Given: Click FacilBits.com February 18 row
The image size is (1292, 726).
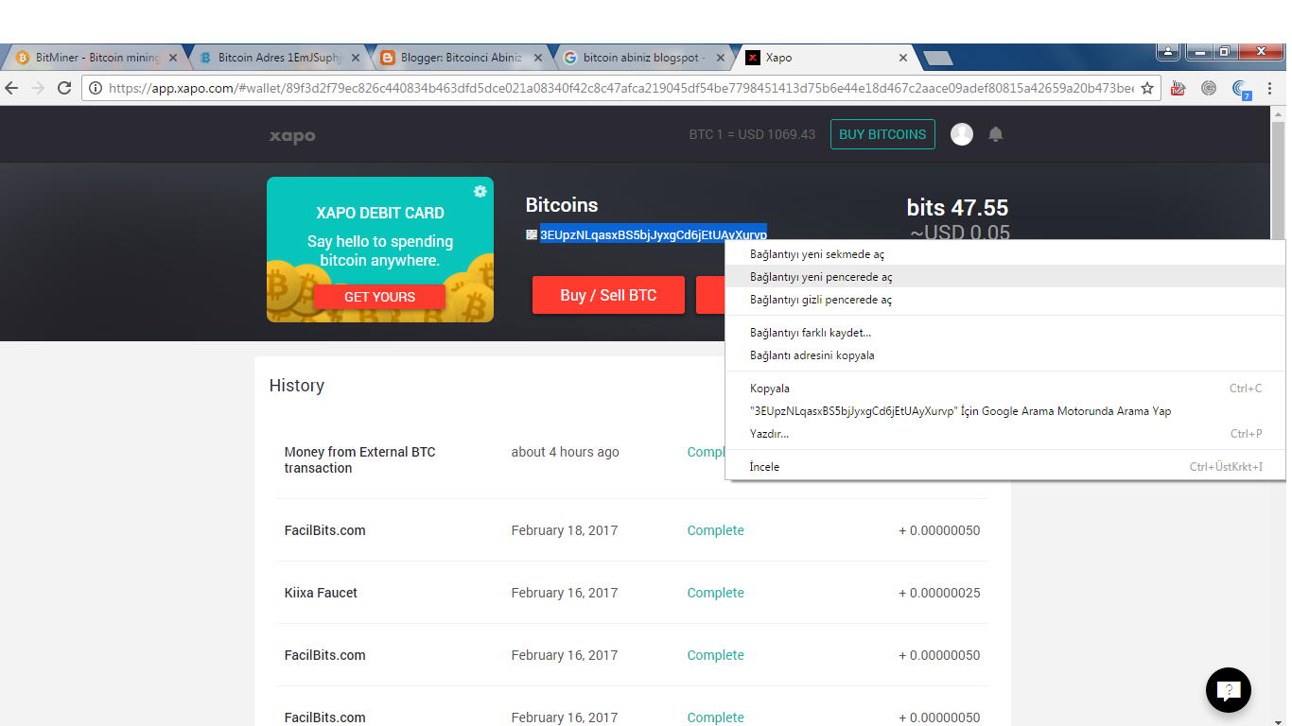Looking at the screenshot, I should coord(632,530).
